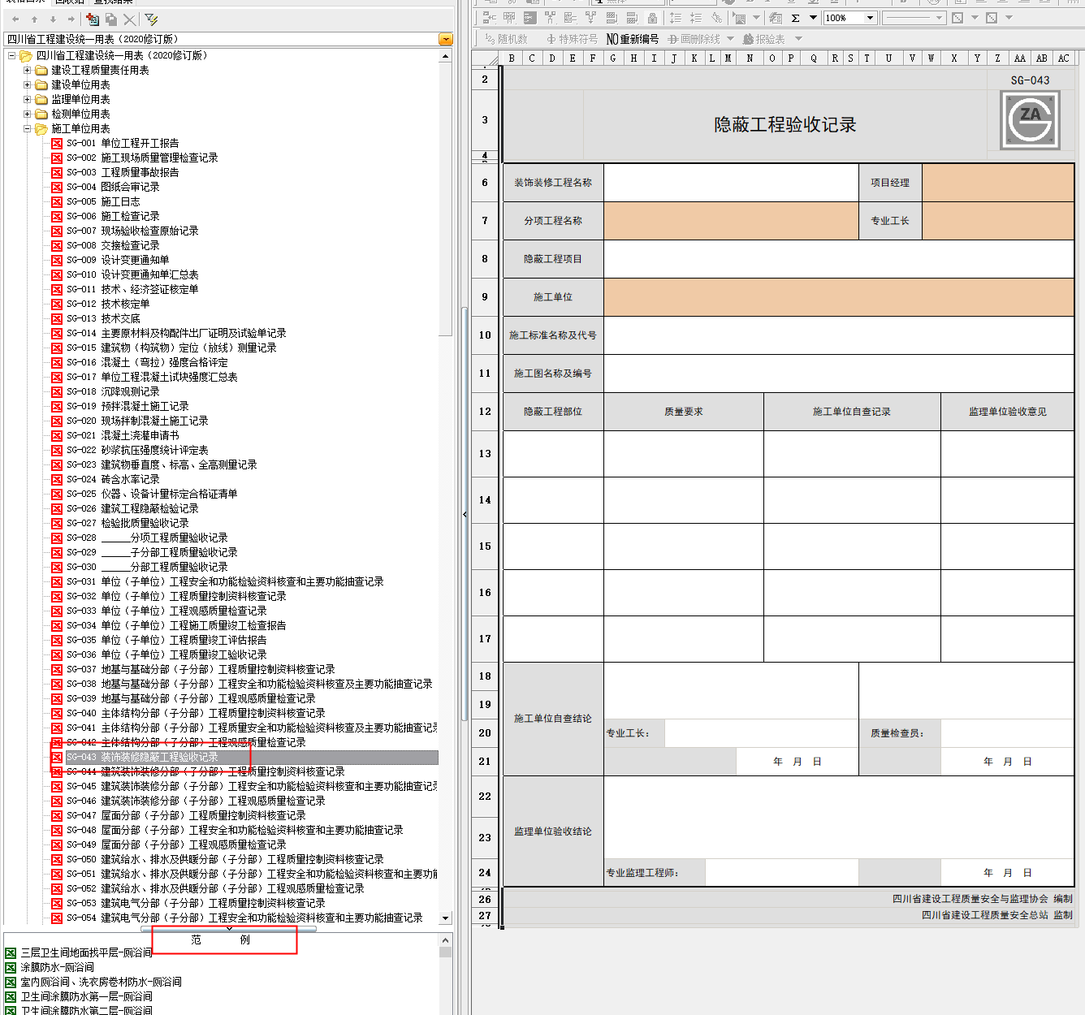Expand the 监理单位用表 folder
Viewport: 1085px width, 1015px height.
pyautogui.click(x=27, y=100)
